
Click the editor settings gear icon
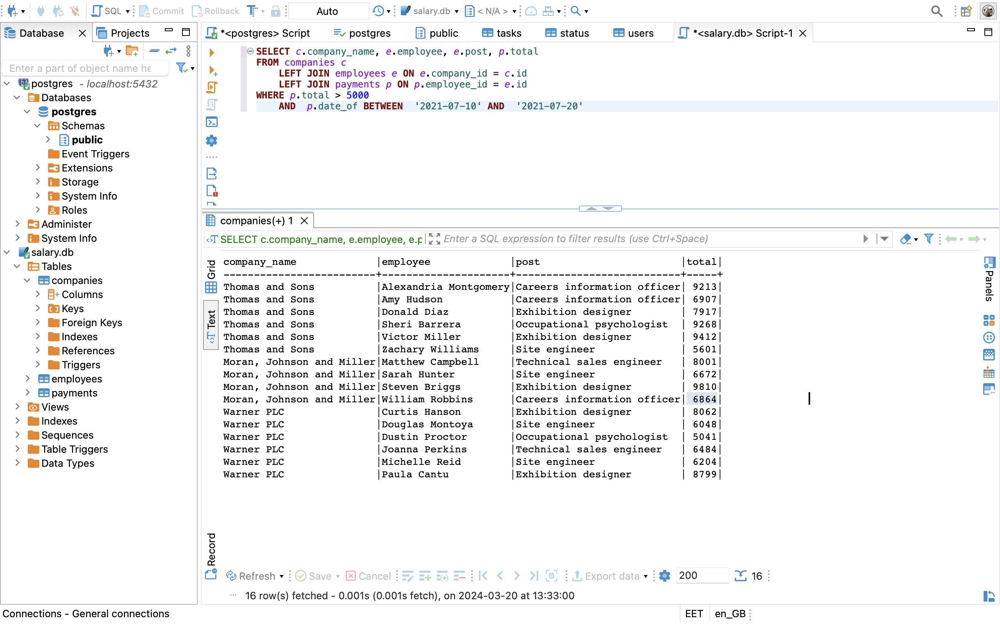point(212,141)
